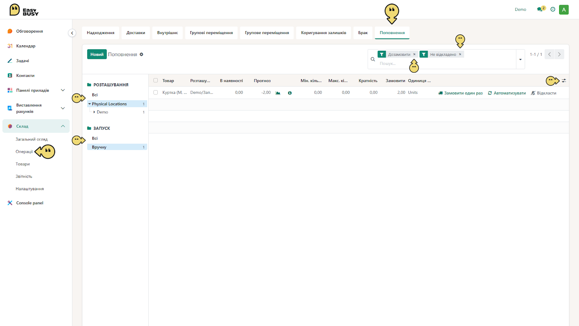
Task: Open the search options dropdown arrow
Action: coord(520,59)
